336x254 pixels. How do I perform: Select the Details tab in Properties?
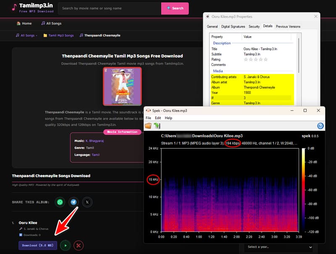tap(268, 26)
